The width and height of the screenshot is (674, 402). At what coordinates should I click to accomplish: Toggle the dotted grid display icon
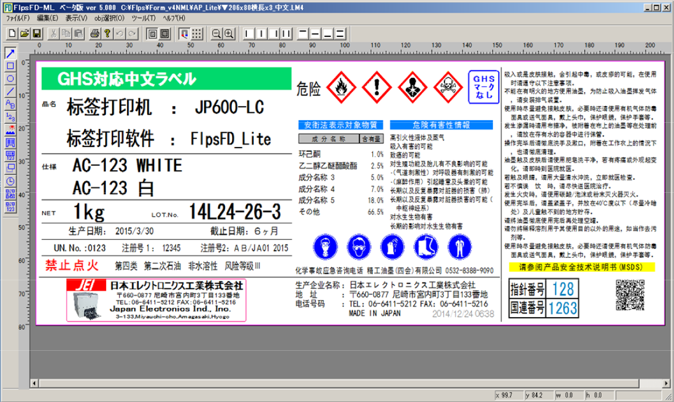(x=197, y=33)
